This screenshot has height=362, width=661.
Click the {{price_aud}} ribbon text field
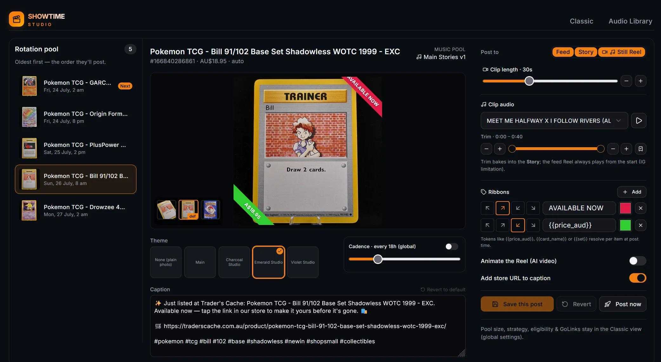[579, 225]
